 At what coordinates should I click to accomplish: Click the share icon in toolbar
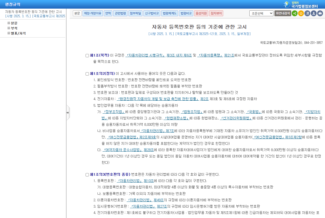coord(295,13)
